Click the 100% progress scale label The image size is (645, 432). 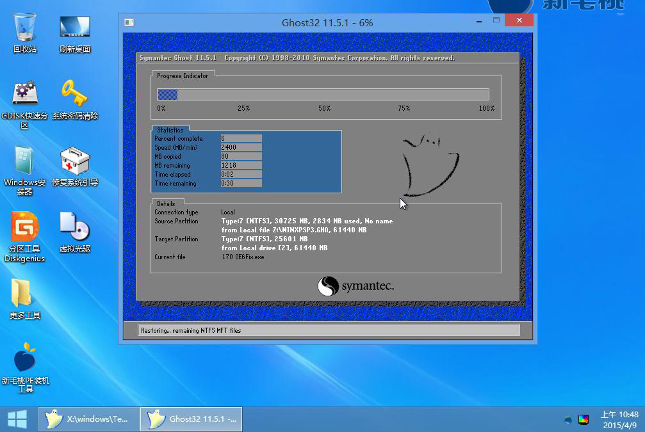(x=487, y=109)
